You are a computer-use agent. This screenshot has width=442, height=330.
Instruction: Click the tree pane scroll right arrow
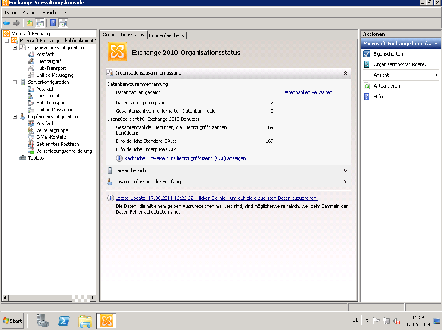coord(93,298)
